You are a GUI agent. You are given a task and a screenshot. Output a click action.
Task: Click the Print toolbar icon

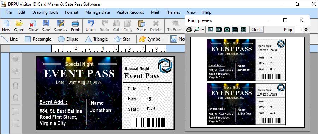tap(75, 26)
